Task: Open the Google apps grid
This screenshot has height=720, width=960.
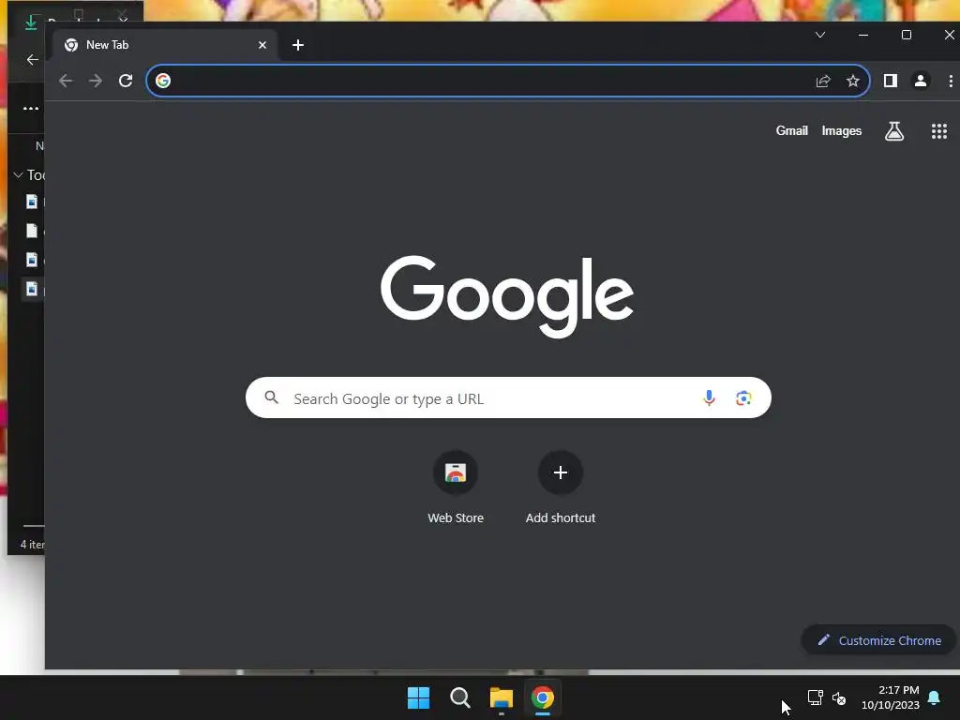Action: 939,131
